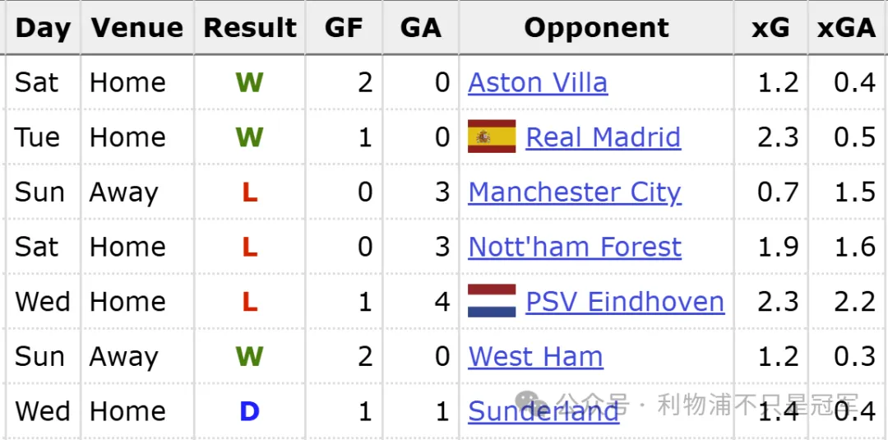The image size is (888, 440).
Task: Click the Spain flag icon
Action: click(492, 137)
